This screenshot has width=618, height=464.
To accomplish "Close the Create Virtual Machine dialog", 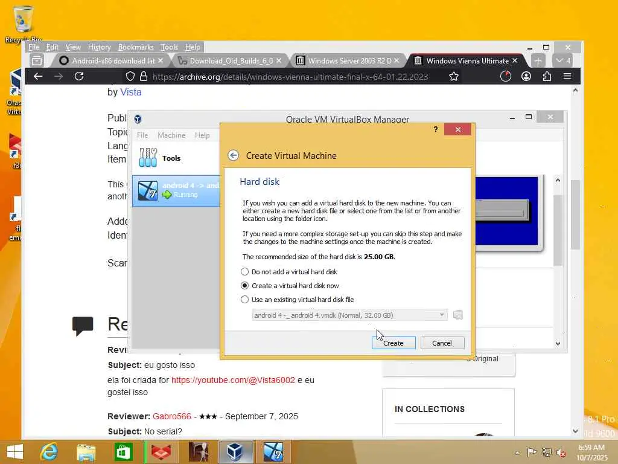I will (457, 129).
